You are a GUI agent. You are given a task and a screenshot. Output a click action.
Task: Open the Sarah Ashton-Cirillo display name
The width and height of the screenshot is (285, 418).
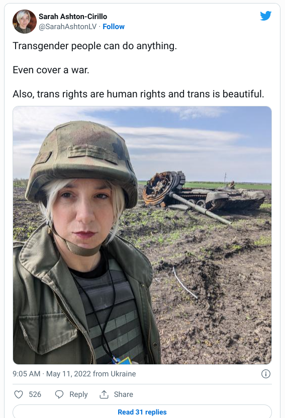click(73, 17)
